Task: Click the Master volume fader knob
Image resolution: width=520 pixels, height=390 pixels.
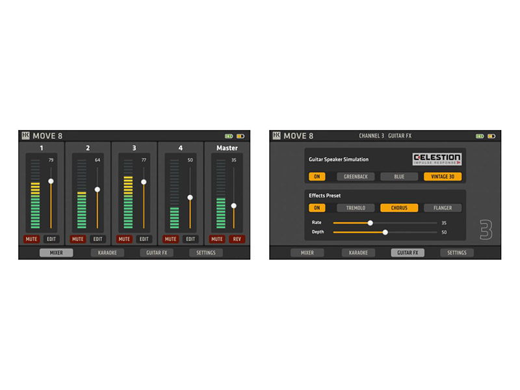Action: pyautogui.click(x=234, y=205)
